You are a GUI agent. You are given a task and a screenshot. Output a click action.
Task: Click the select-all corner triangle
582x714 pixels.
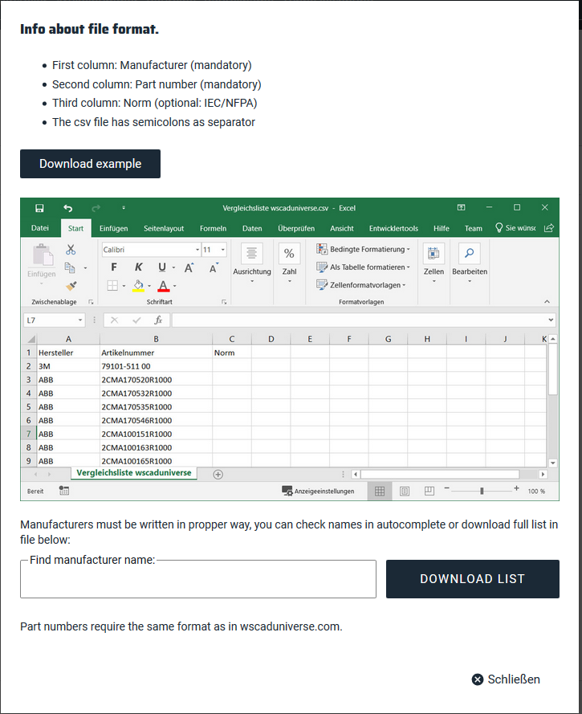point(31,339)
